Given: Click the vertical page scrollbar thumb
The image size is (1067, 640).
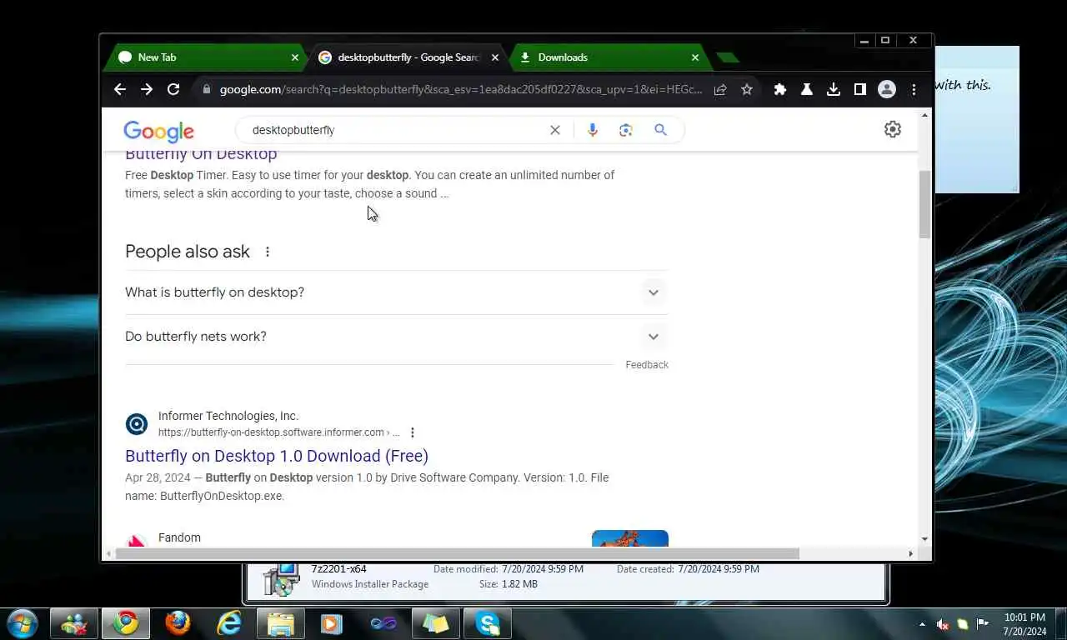Looking at the screenshot, I should click(x=924, y=204).
